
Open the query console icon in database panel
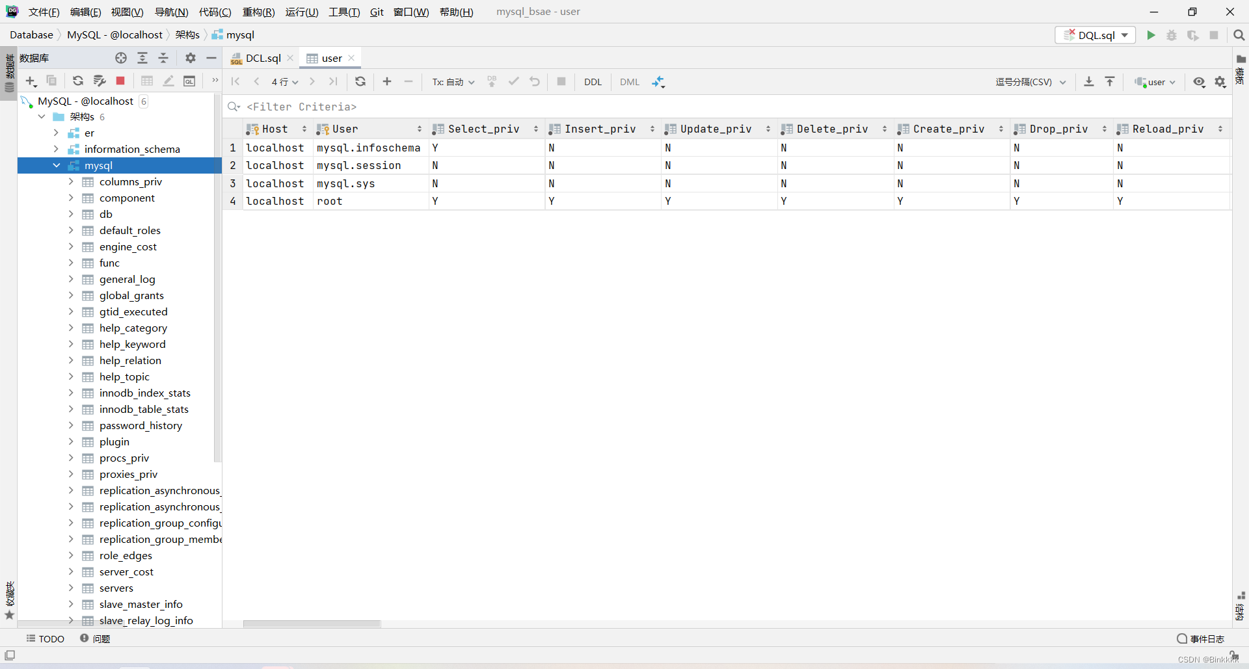(x=189, y=81)
